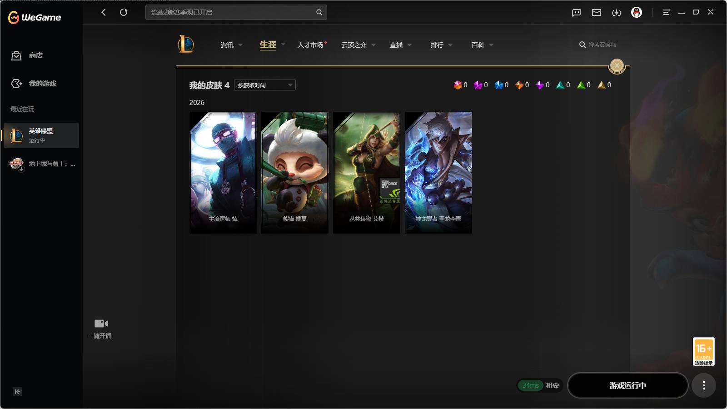Select the 生涯 tab
Viewport: 727px width, 409px height.
tap(268, 45)
